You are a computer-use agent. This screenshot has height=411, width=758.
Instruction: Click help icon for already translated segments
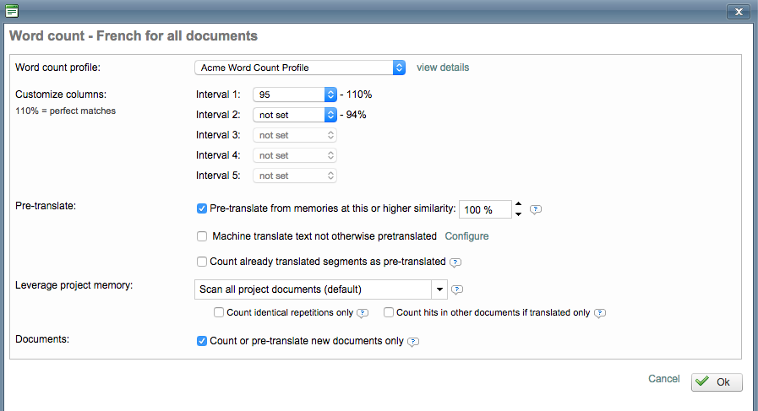(455, 262)
